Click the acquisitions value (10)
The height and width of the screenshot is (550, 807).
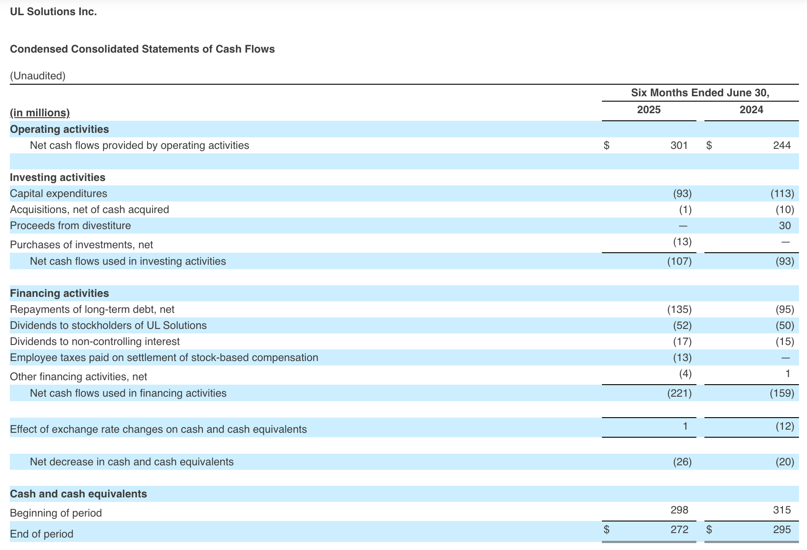point(785,209)
